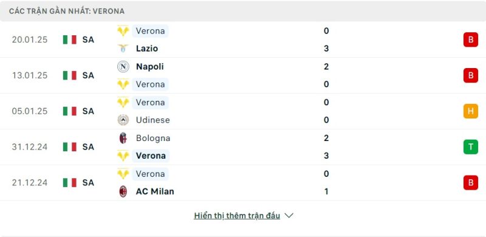The image size is (486, 237).
Task: Click Italy flag on the 13.01.25 row
Action: pos(70,75)
